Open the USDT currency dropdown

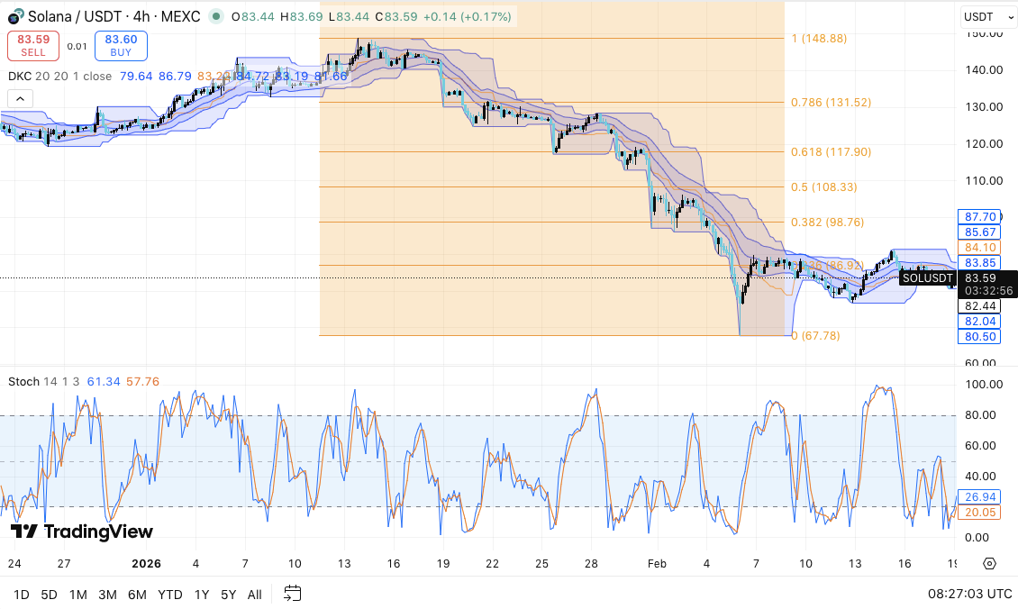point(986,16)
